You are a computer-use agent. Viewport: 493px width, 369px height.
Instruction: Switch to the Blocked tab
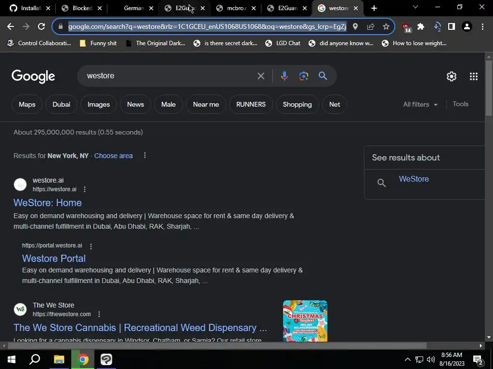[80, 8]
